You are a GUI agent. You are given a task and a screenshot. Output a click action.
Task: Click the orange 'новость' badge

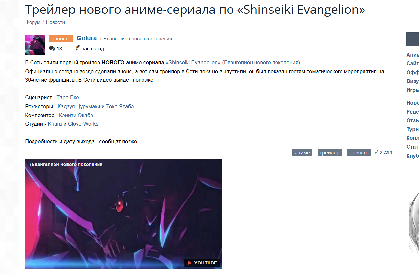(x=61, y=39)
